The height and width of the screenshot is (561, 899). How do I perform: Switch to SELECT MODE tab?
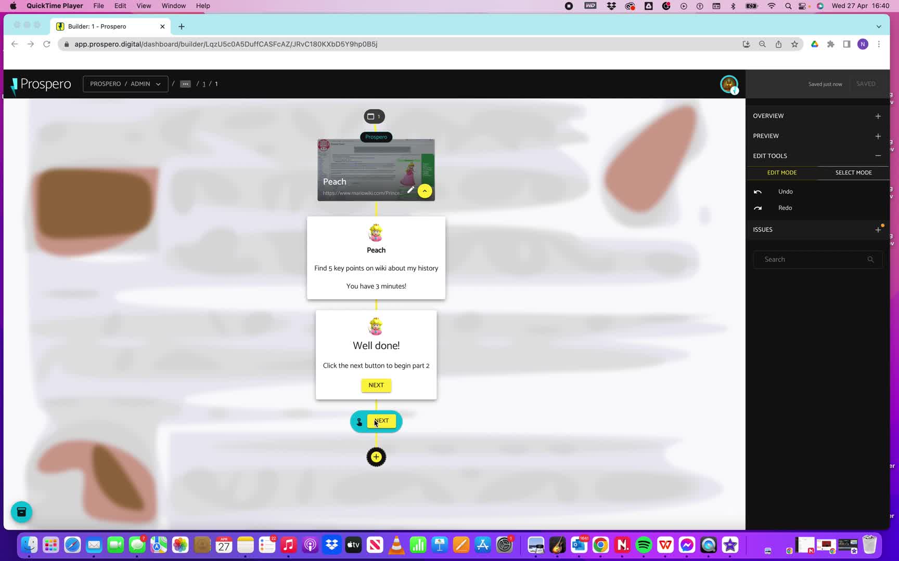coord(853,172)
